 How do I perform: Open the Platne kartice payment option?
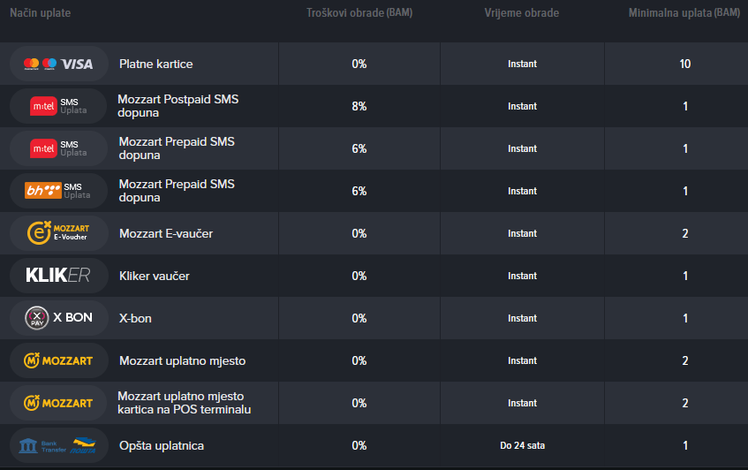coord(155,64)
